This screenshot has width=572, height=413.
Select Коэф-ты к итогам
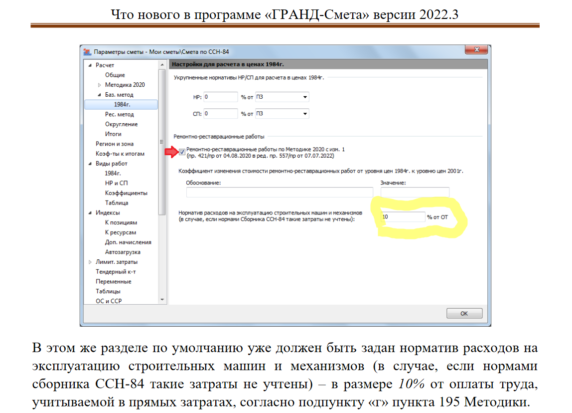[x=120, y=154]
